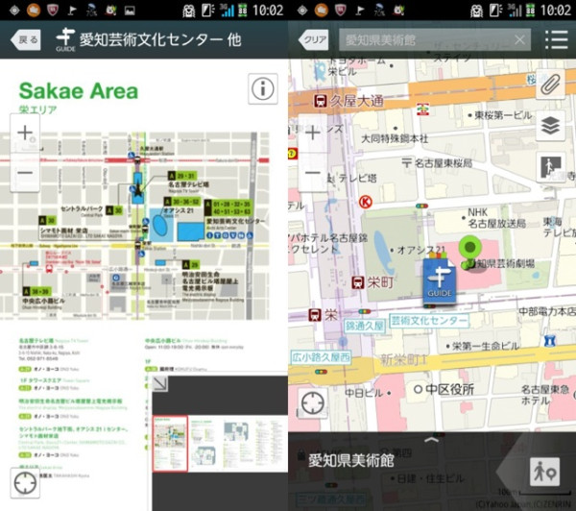Screen dimensions: 576x511
Task: Zoom in on the Yahoo map
Action: pos(313,133)
